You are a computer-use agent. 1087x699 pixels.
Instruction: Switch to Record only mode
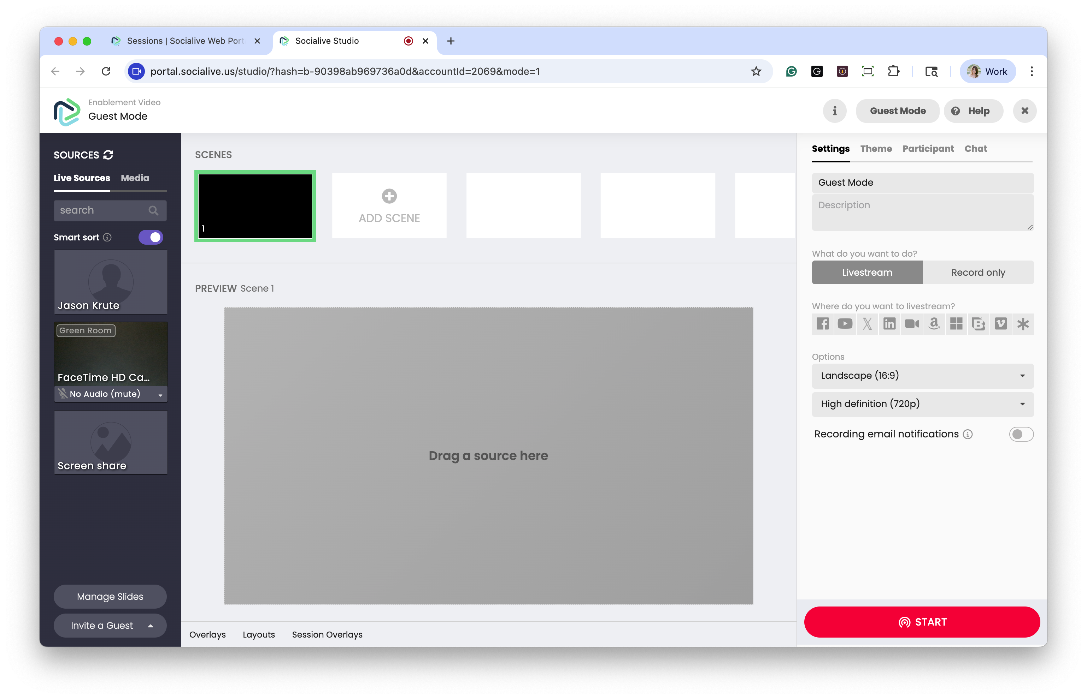point(978,272)
